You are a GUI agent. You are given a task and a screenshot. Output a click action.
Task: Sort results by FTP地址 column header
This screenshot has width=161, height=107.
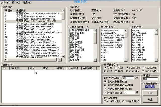(x=19, y=68)
